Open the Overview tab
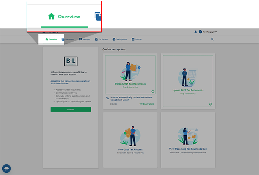The width and height of the screenshot is (259, 175). [51, 39]
